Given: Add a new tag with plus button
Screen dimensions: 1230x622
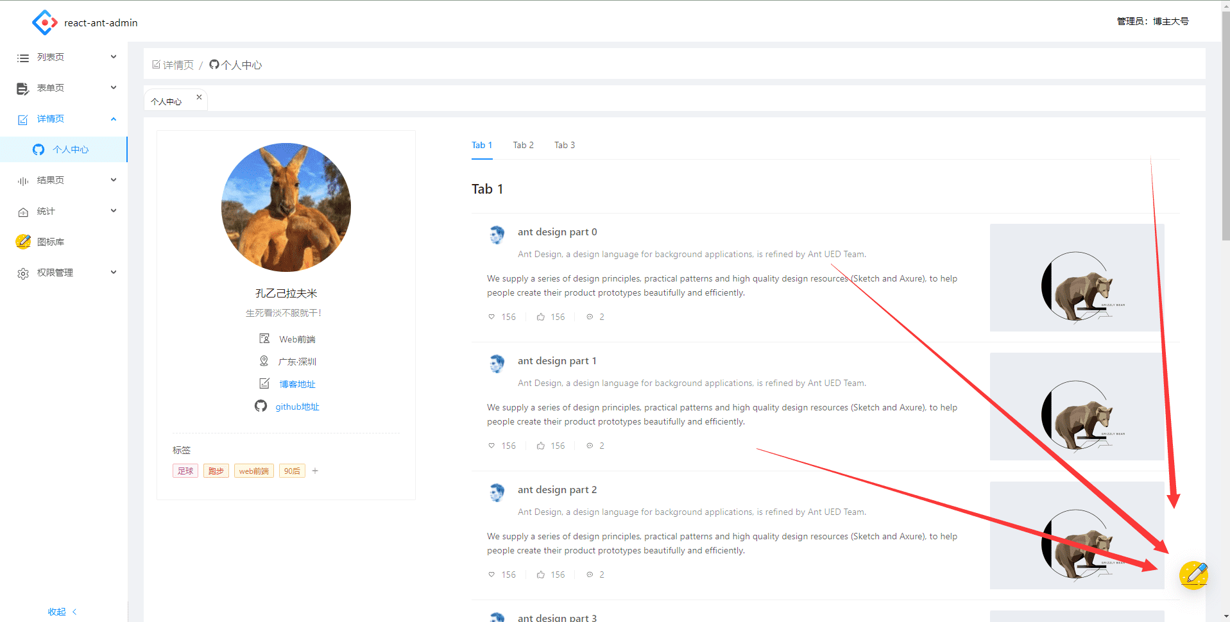Looking at the screenshot, I should point(315,471).
